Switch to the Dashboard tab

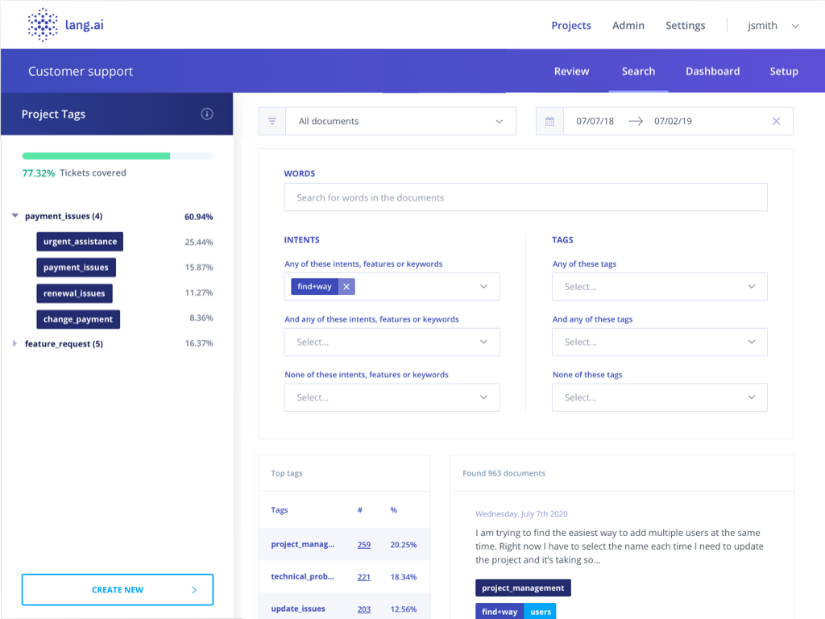tap(712, 71)
